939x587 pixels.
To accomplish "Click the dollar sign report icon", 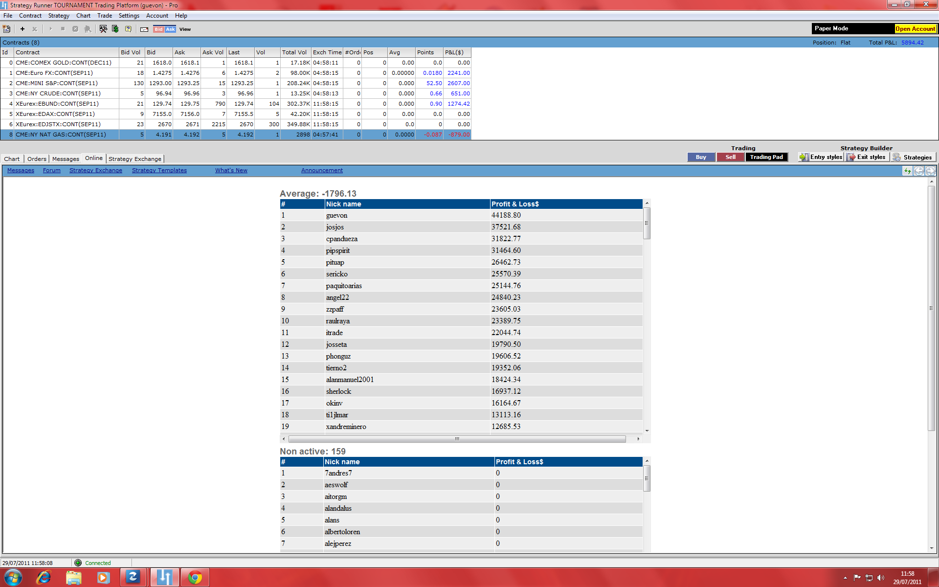I will point(115,29).
